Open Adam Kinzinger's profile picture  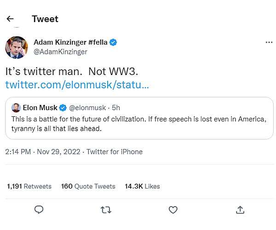[15, 47]
